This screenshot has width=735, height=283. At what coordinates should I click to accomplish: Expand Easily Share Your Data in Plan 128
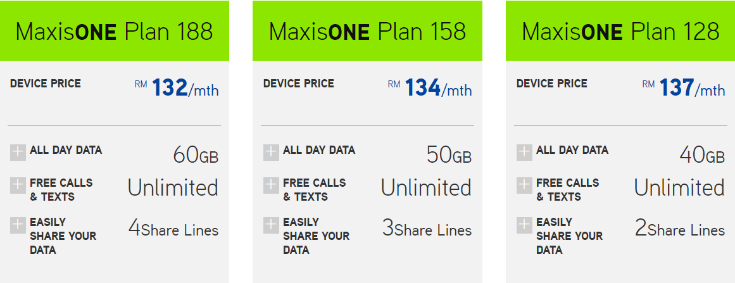coord(524,225)
